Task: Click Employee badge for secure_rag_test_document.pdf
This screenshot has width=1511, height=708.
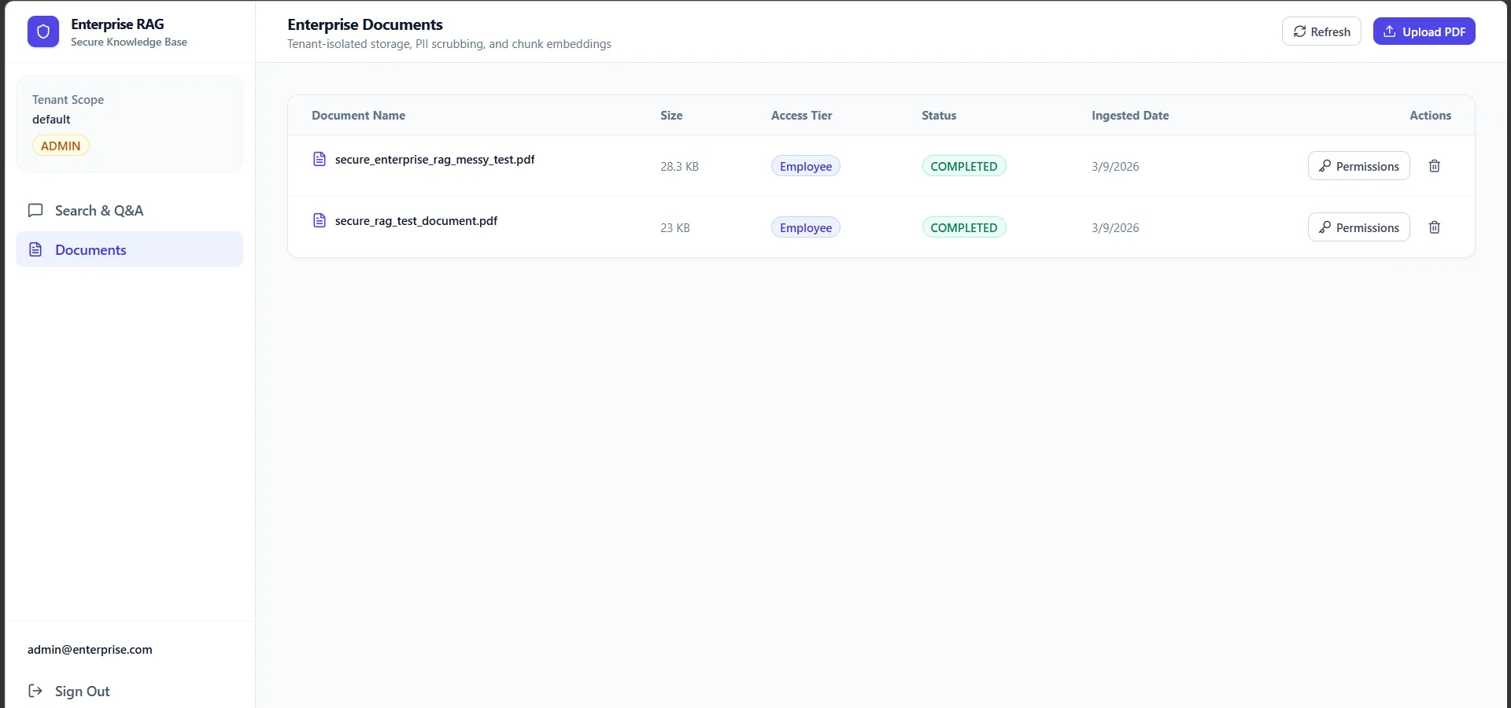Action: coord(806,227)
